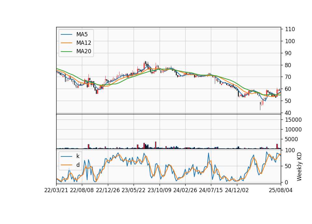Click the 25/08/04 date tick label
Image resolution: width=312 pixels, height=224 pixels.
[280, 190]
